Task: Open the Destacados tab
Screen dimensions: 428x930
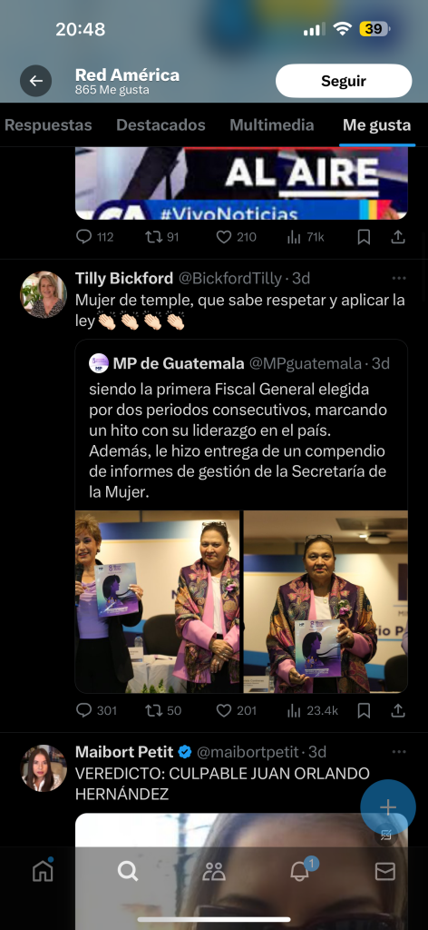Action: (x=160, y=125)
